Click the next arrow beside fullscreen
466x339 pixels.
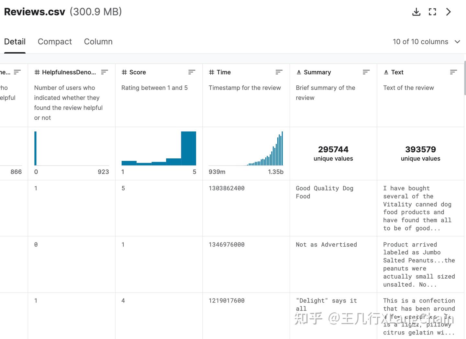[449, 12]
